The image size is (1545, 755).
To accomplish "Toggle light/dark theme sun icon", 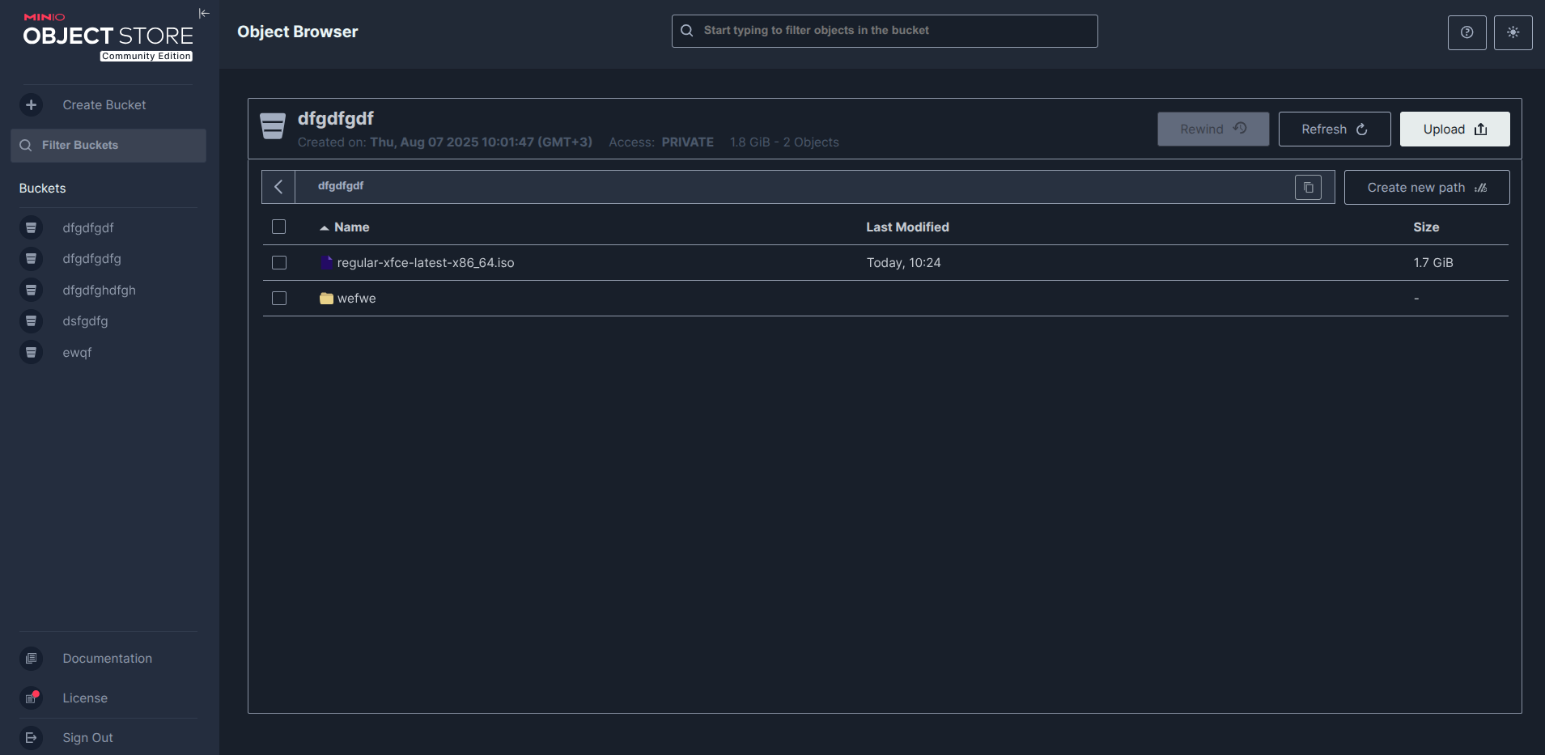I will coord(1513,32).
